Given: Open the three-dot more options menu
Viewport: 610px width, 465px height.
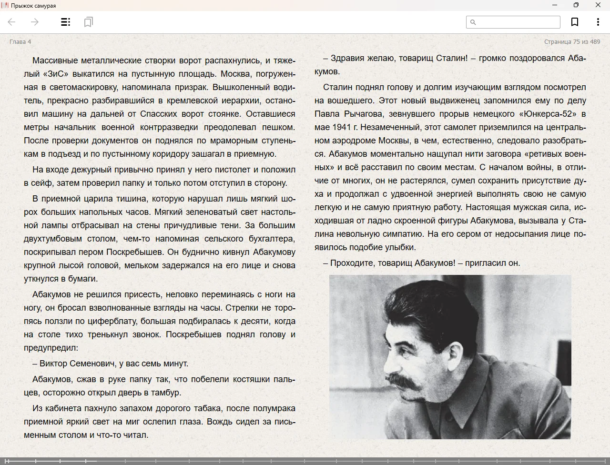Looking at the screenshot, I should (598, 22).
